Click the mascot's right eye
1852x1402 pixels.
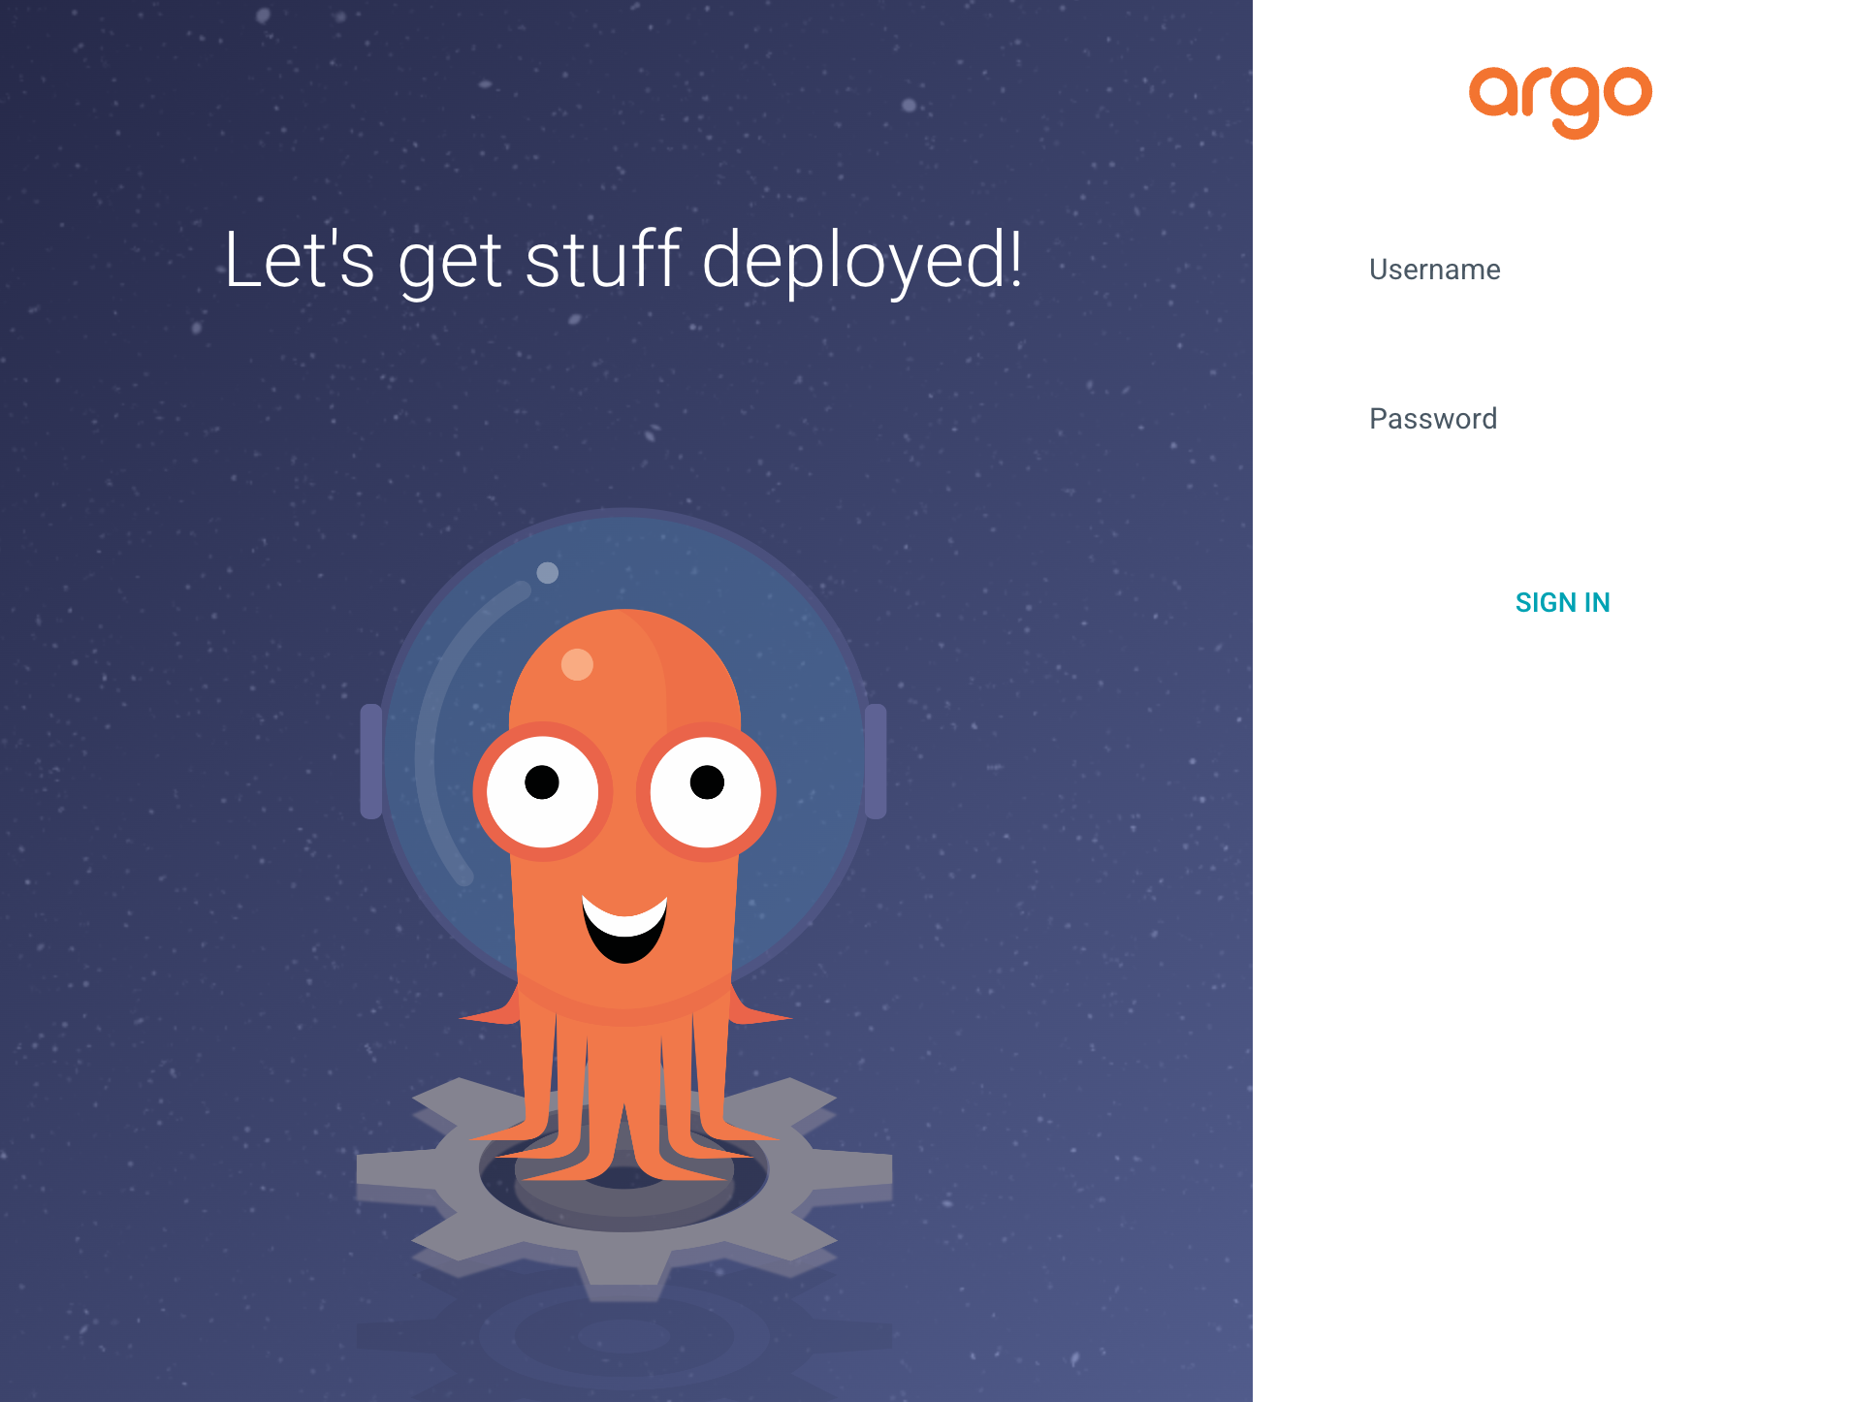(706, 792)
